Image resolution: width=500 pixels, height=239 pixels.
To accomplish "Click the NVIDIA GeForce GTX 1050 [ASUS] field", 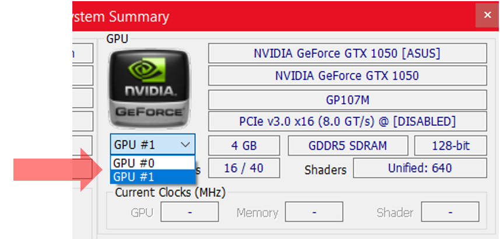I will click(347, 54).
